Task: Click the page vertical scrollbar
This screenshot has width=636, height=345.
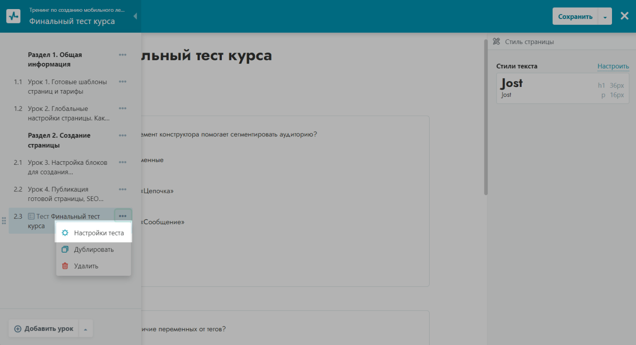Action: (x=486, y=117)
